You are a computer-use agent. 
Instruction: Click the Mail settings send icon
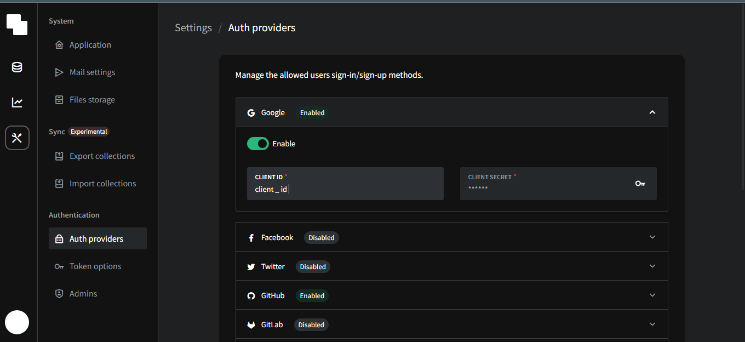(x=59, y=72)
